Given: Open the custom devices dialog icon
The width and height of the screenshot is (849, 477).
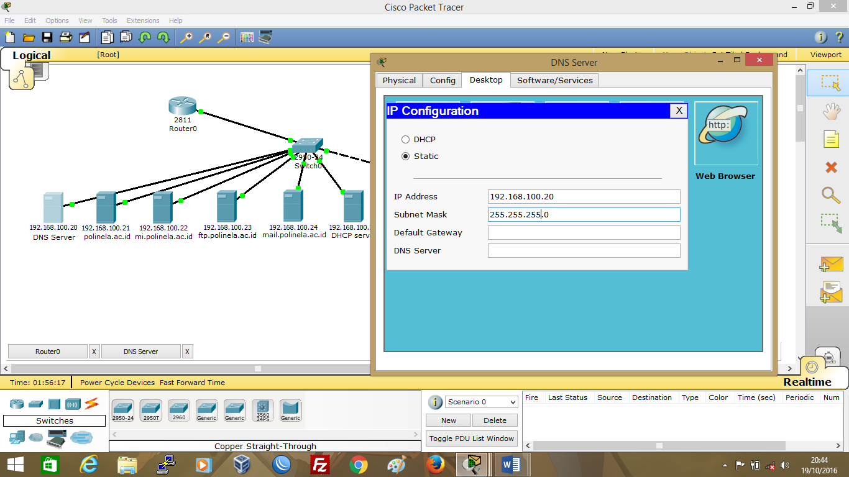Looking at the screenshot, I should click(x=265, y=37).
